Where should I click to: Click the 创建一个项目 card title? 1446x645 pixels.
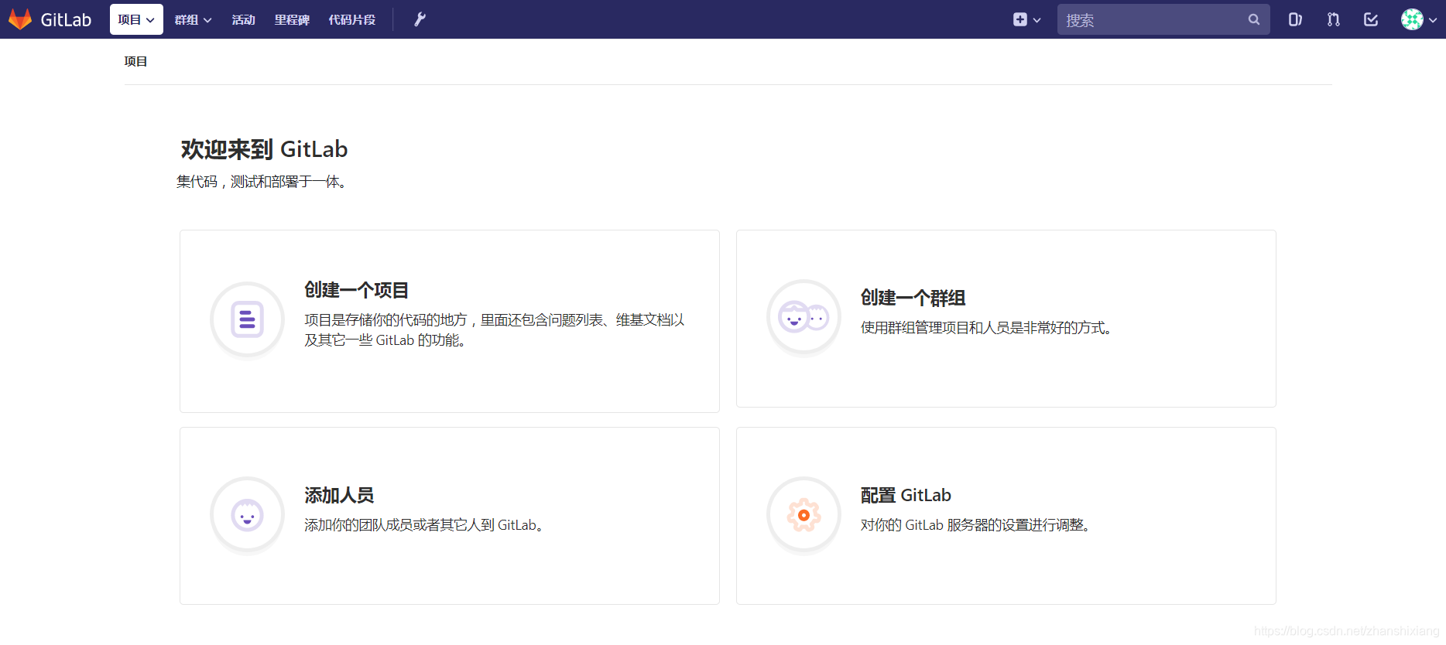click(356, 290)
